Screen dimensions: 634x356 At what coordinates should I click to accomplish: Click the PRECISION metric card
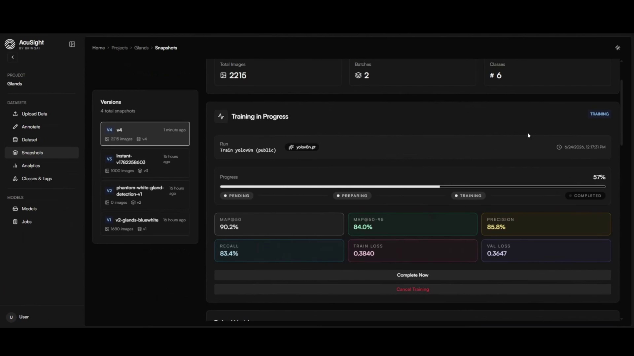[x=546, y=224]
